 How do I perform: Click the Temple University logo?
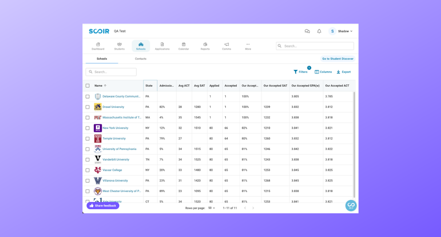tap(98, 139)
